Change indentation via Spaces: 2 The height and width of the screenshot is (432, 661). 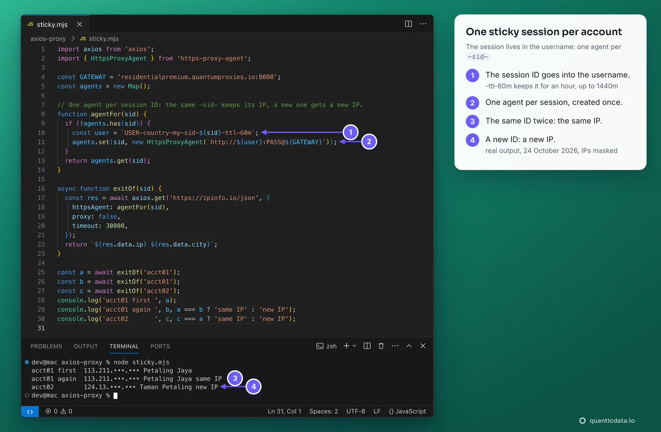point(323,411)
